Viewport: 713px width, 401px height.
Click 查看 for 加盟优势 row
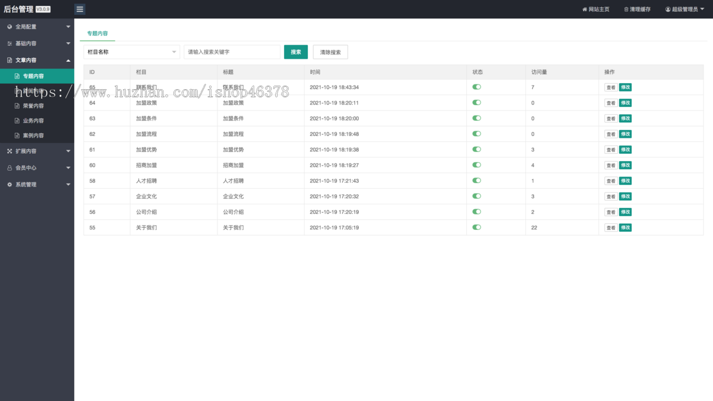[x=611, y=150]
